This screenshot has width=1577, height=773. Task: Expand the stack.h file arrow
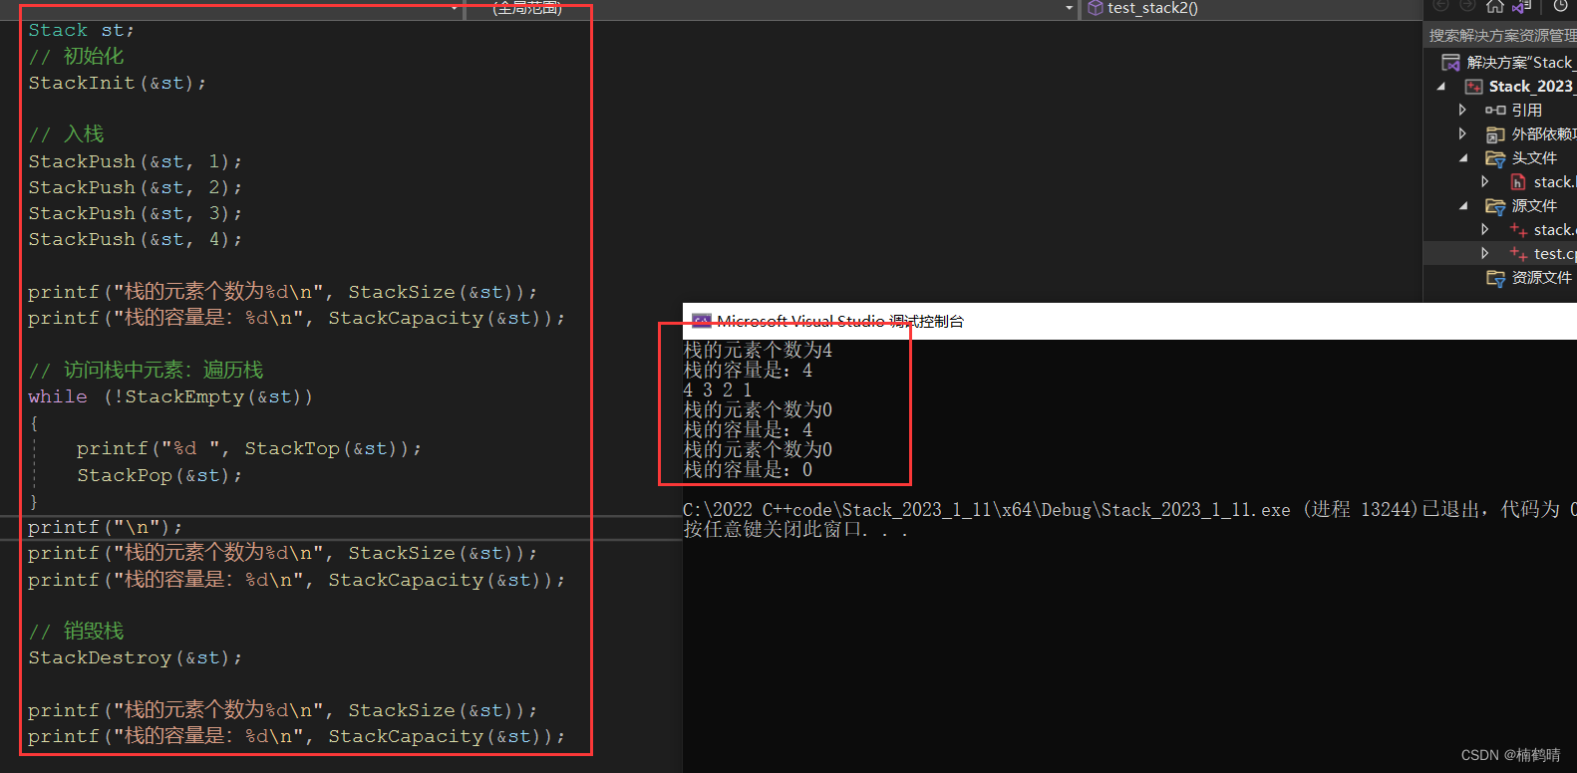coord(1485,181)
